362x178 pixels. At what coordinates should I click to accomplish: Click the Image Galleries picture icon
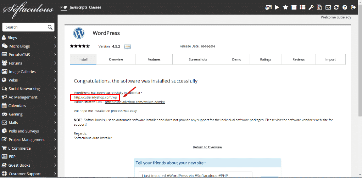[x=4, y=72]
